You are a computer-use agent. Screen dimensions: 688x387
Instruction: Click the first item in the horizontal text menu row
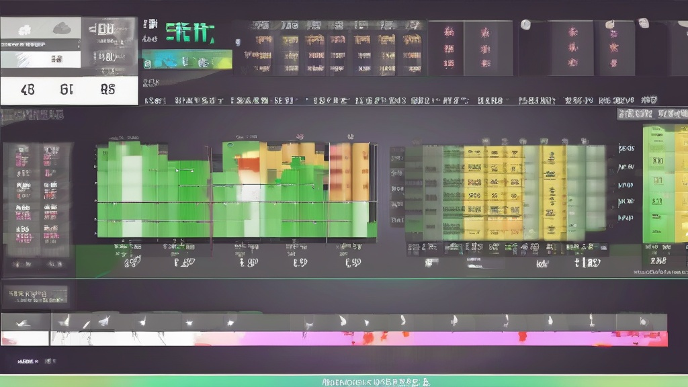point(155,101)
